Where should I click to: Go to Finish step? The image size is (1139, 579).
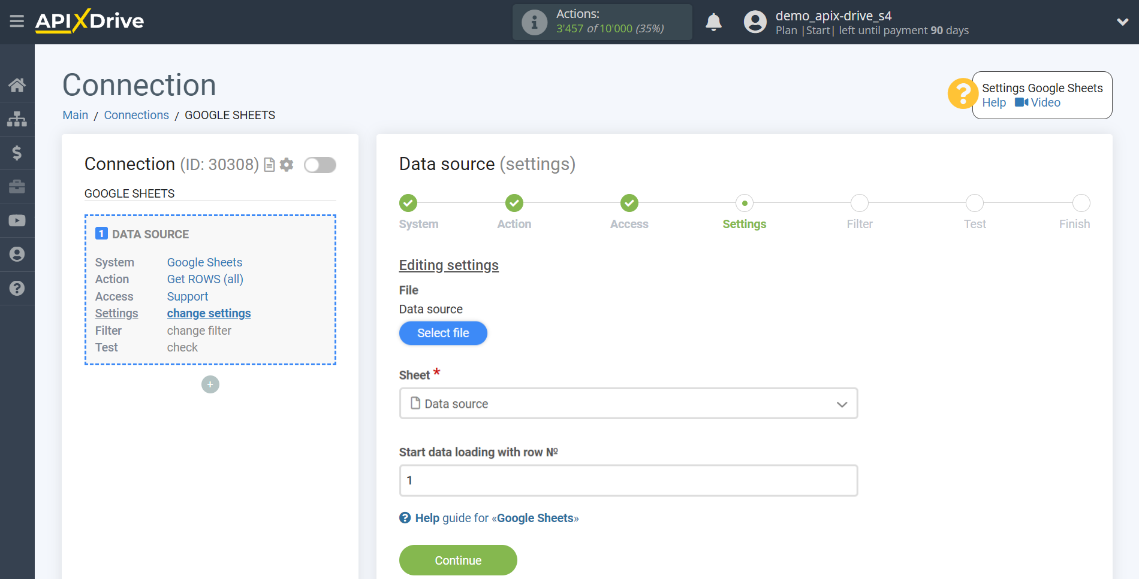coord(1081,203)
